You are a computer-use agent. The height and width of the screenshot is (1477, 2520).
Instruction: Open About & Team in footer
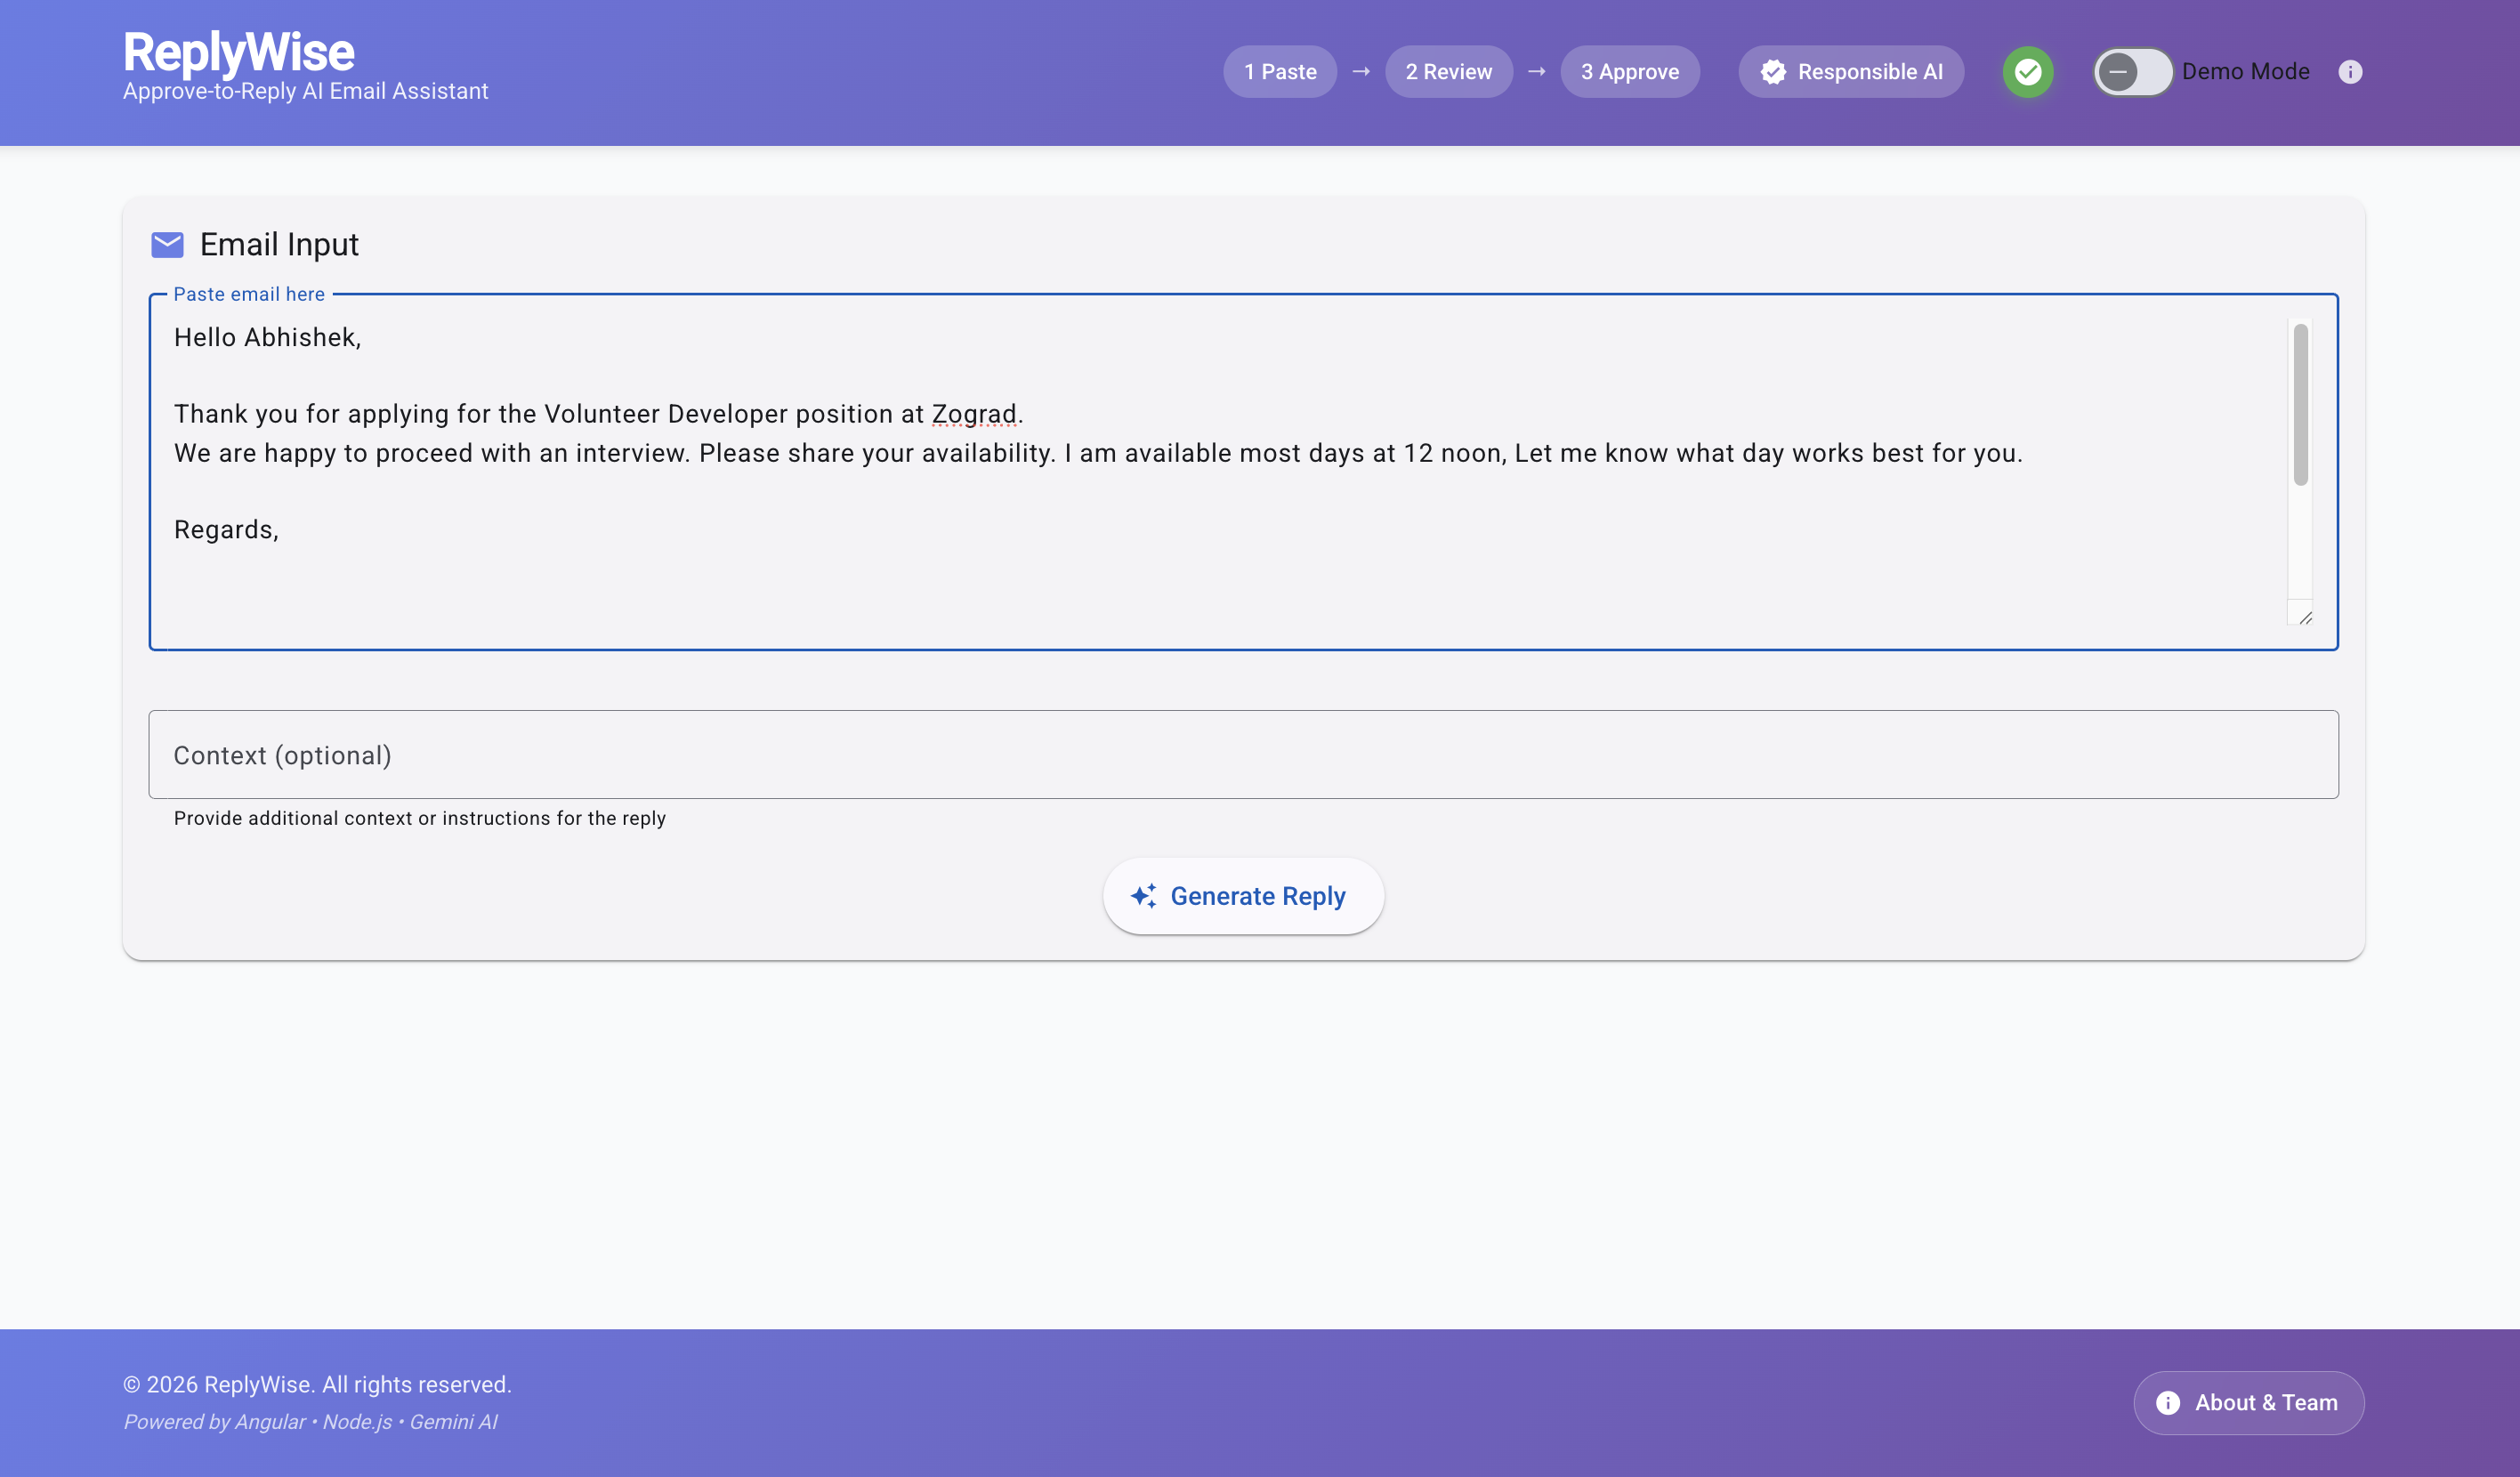2248,1403
